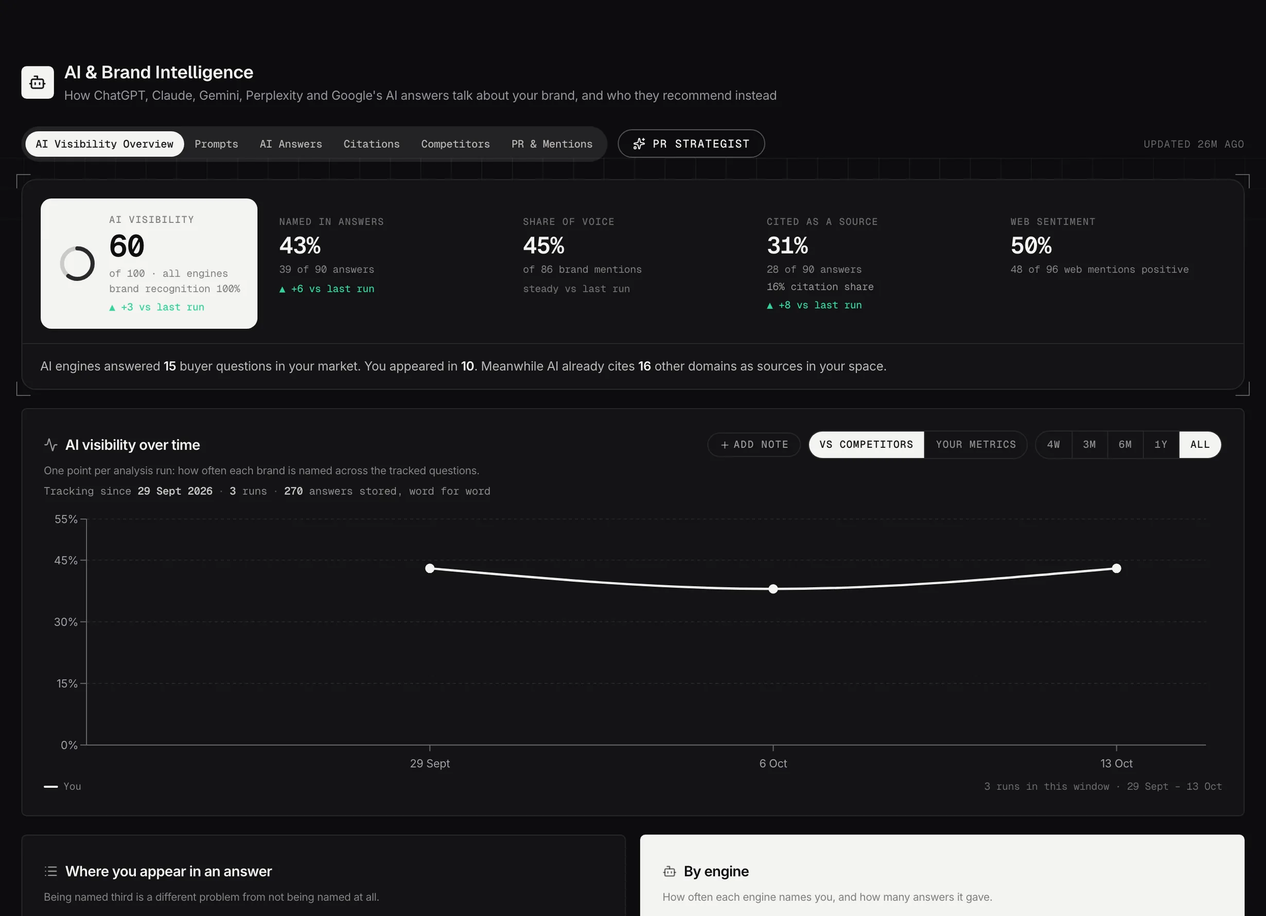The image size is (1266, 916).
Task: Click the Cited as a Source 31% value
Action: (787, 245)
